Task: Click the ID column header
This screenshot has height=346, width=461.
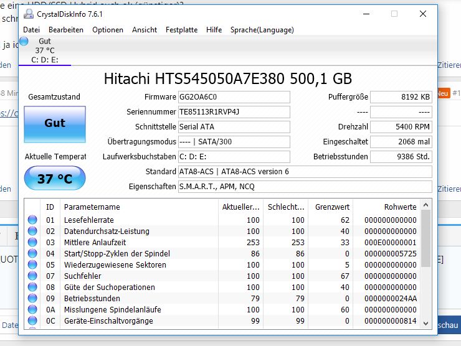Action: 50,207
